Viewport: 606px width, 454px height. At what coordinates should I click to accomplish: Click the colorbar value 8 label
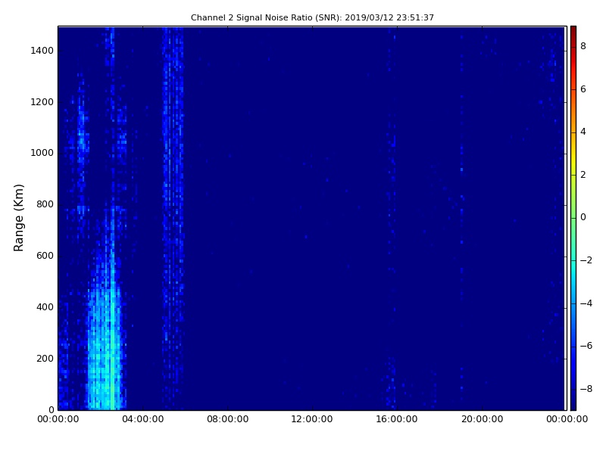583,46
